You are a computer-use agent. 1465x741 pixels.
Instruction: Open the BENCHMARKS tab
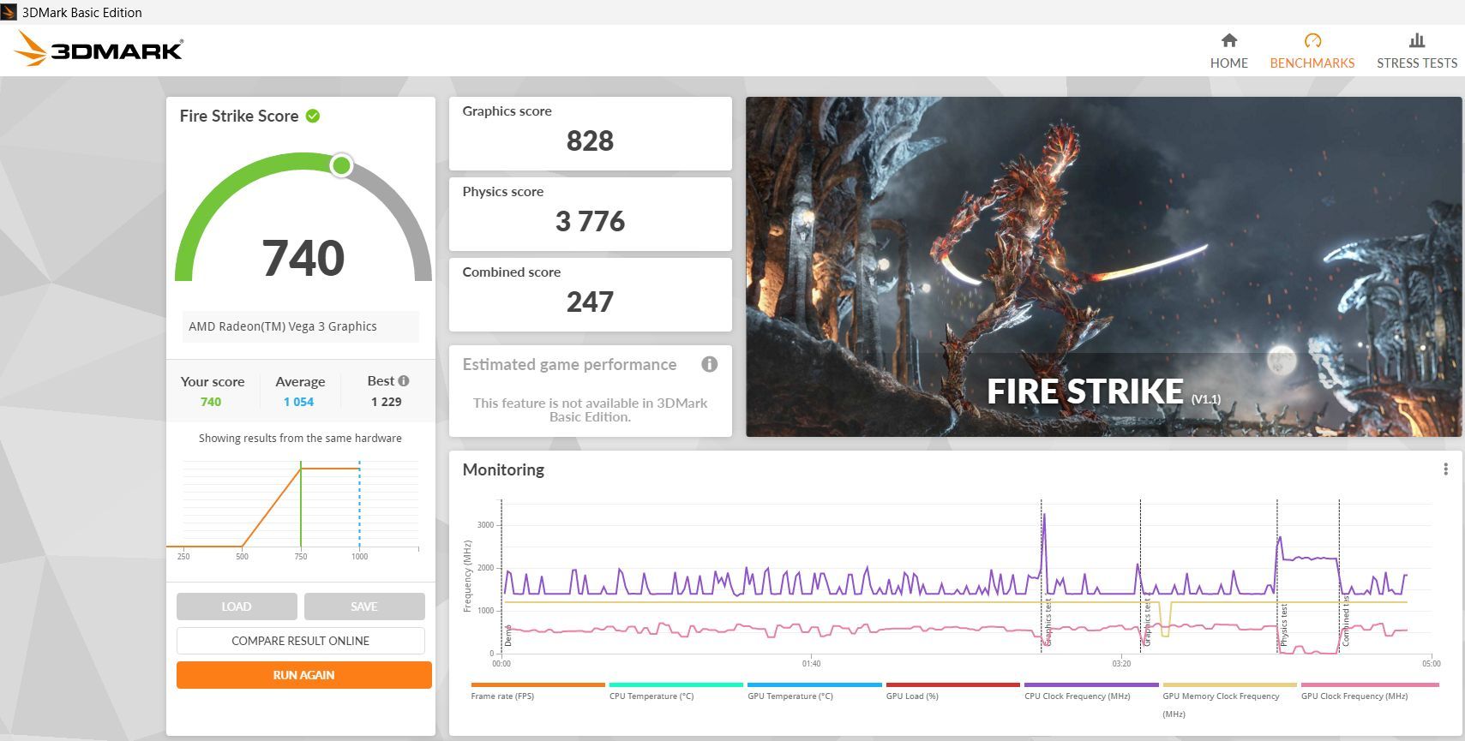[x=1312, y=51]
